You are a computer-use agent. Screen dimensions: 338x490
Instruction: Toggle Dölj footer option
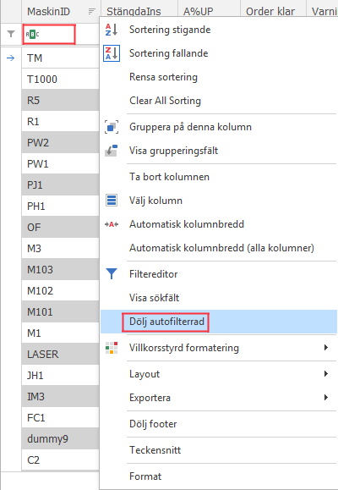coord(219,424)
